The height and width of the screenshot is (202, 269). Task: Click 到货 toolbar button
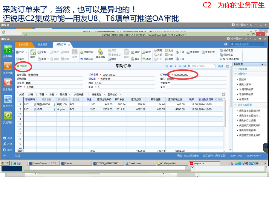coord(146,52)
